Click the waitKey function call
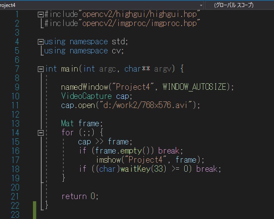The image size is (274, 219). [x=135, y=169]
